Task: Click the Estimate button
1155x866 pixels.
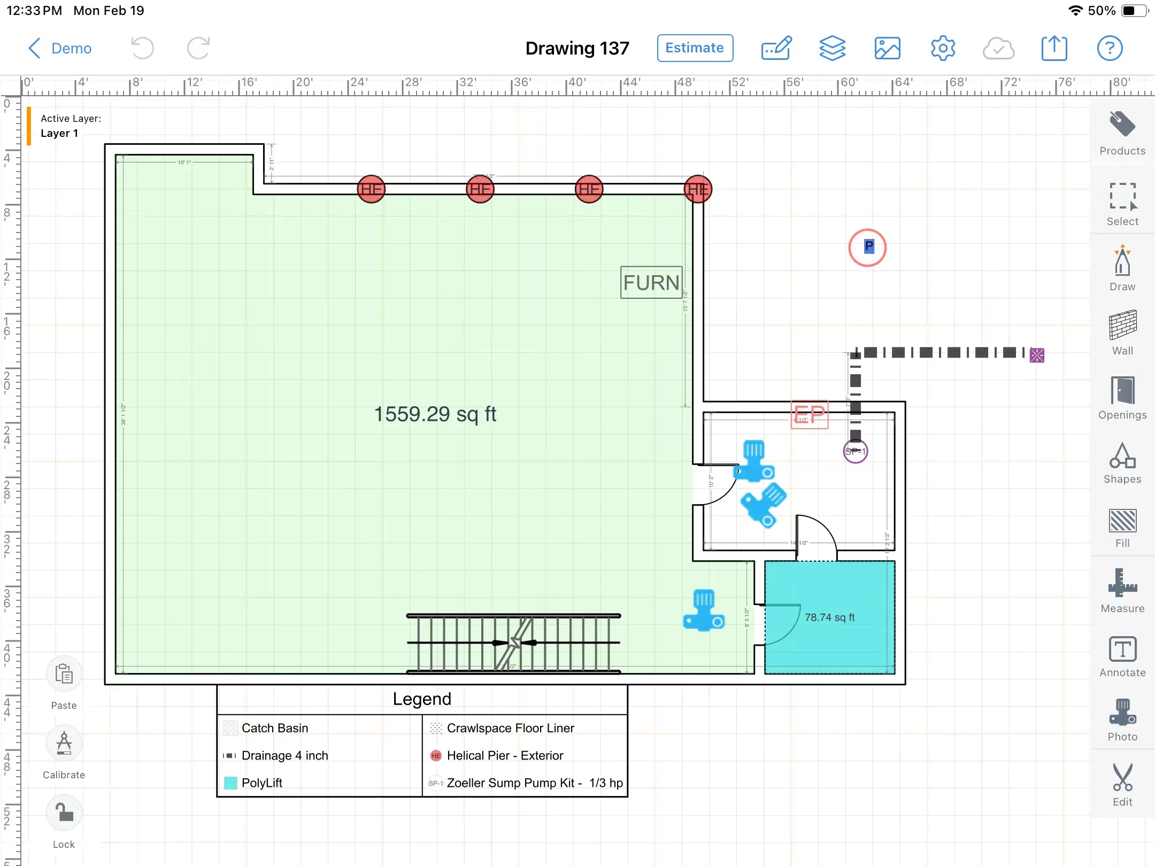Action: click(x=695, y=48)
